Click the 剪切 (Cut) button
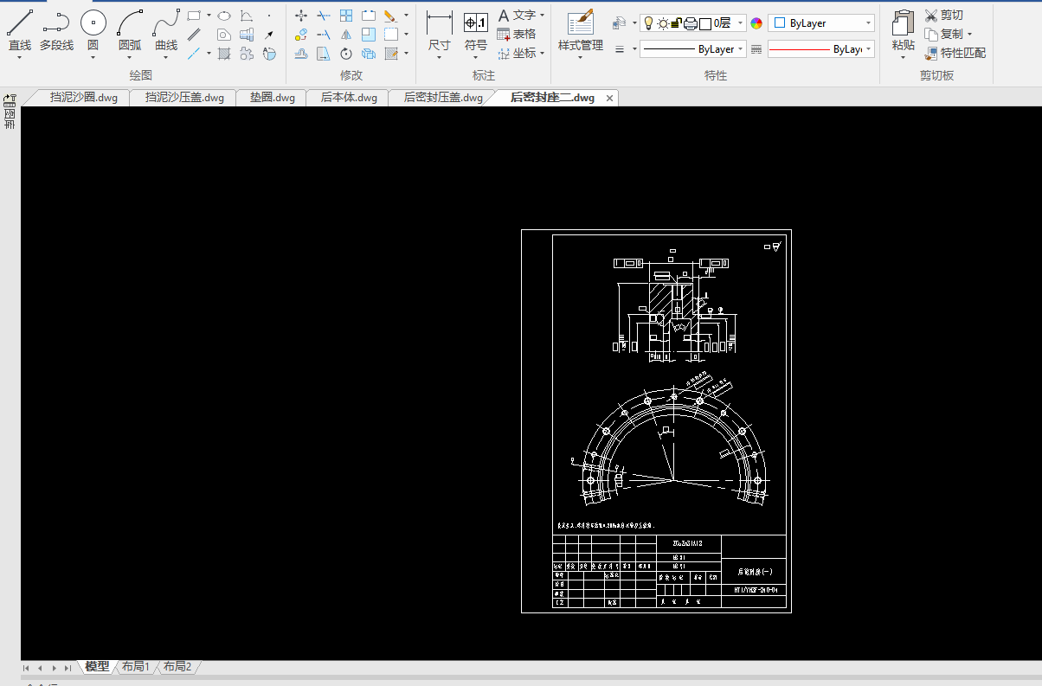 pyautogui.click(x=943, y=15)
